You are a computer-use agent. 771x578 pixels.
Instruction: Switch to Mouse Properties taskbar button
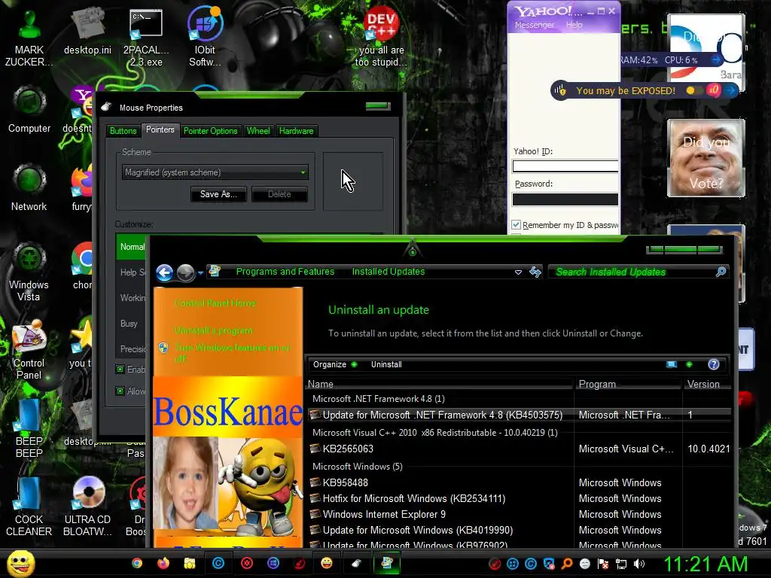pos(358,563)
